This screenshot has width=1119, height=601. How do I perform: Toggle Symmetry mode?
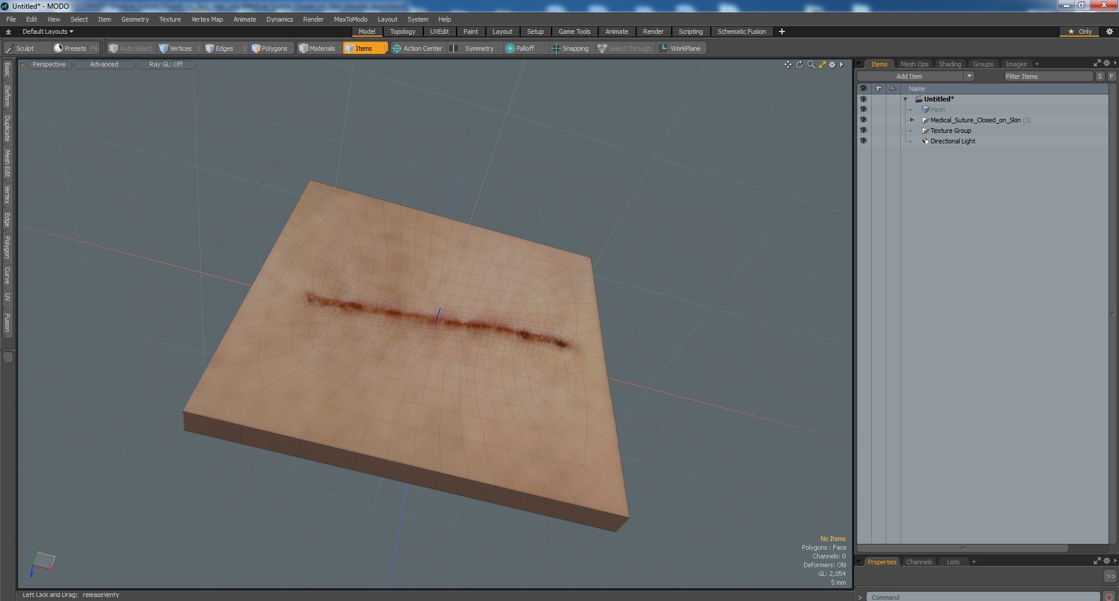[473, 48]
